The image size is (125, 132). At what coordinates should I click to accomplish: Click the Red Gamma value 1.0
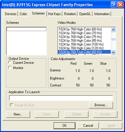[x=78, y=71]
